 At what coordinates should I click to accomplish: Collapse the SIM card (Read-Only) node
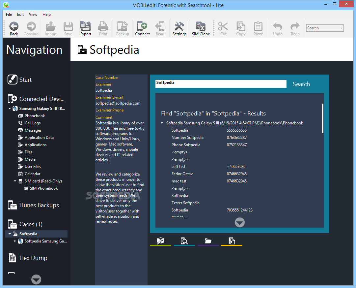pos(15,181)
